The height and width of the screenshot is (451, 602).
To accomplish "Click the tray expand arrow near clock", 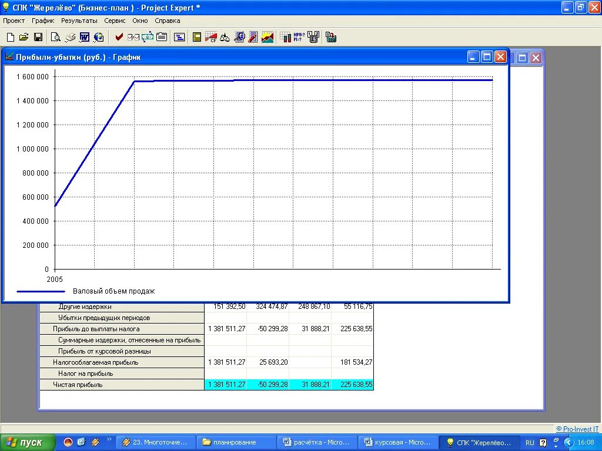I will [x=568, y=443].
